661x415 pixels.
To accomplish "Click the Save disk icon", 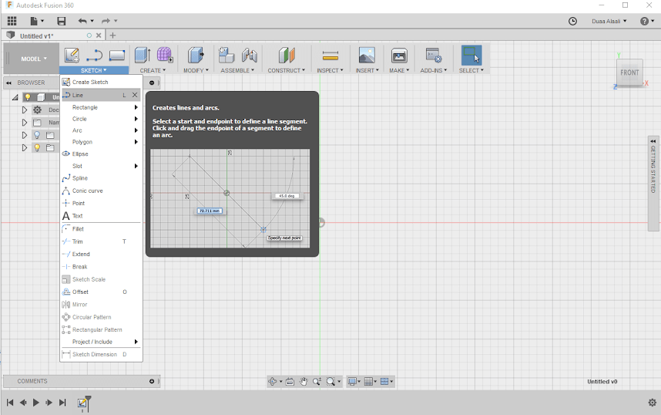I will (61, 21).
